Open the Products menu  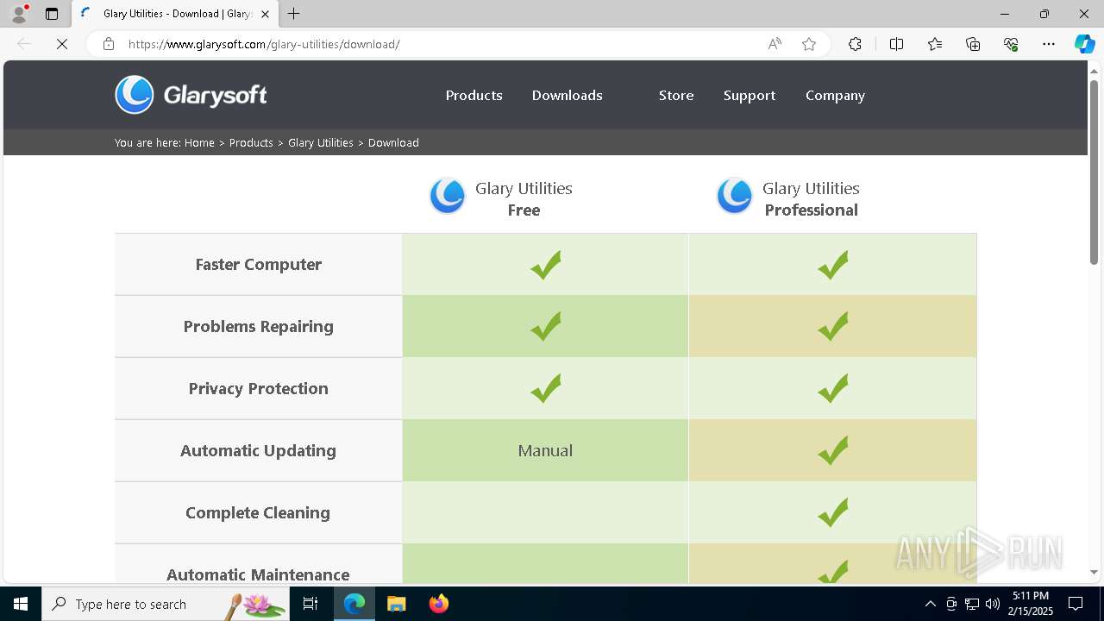pyautogui.click(x=474, y=96)
